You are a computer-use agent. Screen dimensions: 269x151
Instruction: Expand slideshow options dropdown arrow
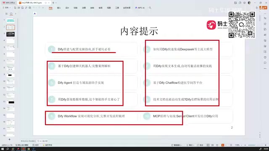[226, 145]
